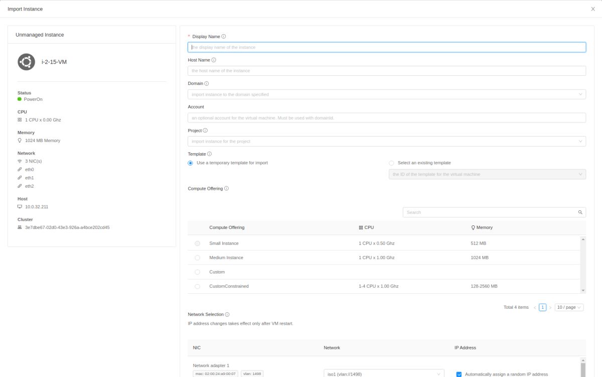Image resolution: width=602 pixels, height=377 pixels.
Task: Select page 1 in pagination
Action: coord(543,307)
